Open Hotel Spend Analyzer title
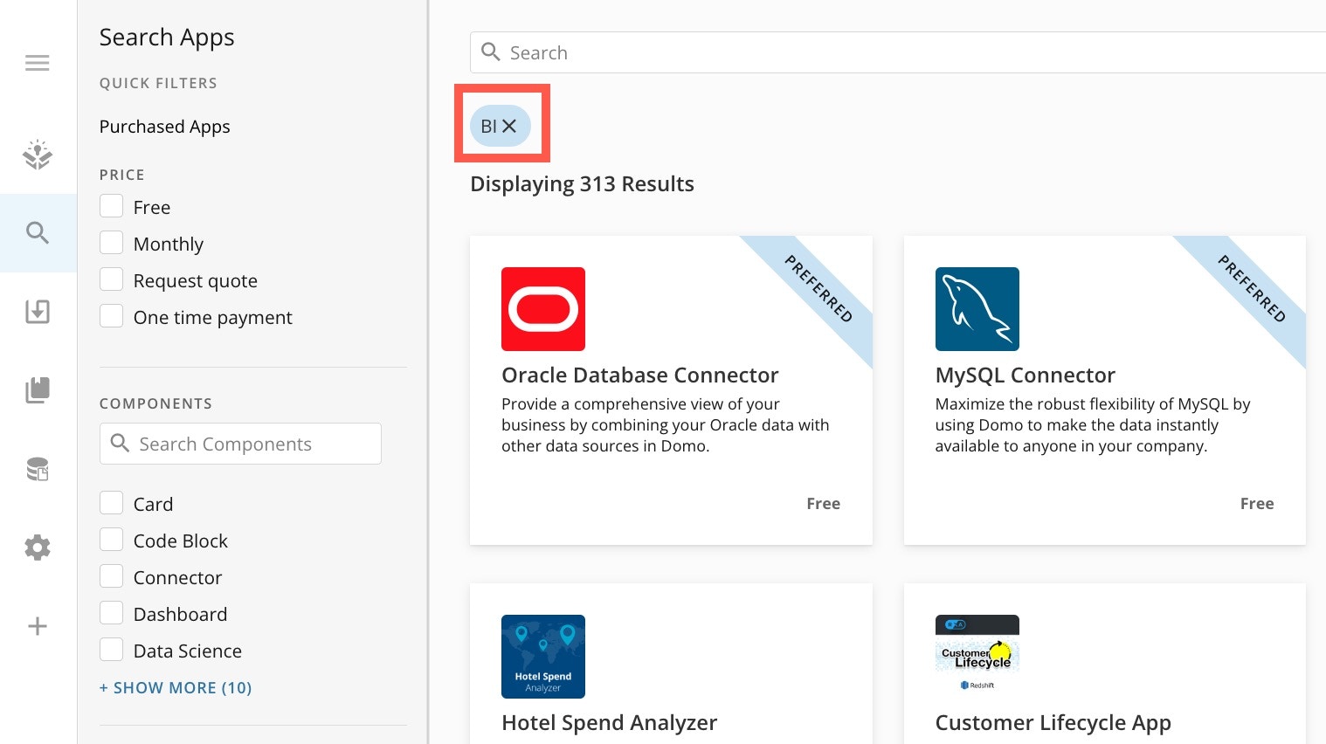Image resolution: width=1326 pixels, height=744 pixels. (610, 723)
